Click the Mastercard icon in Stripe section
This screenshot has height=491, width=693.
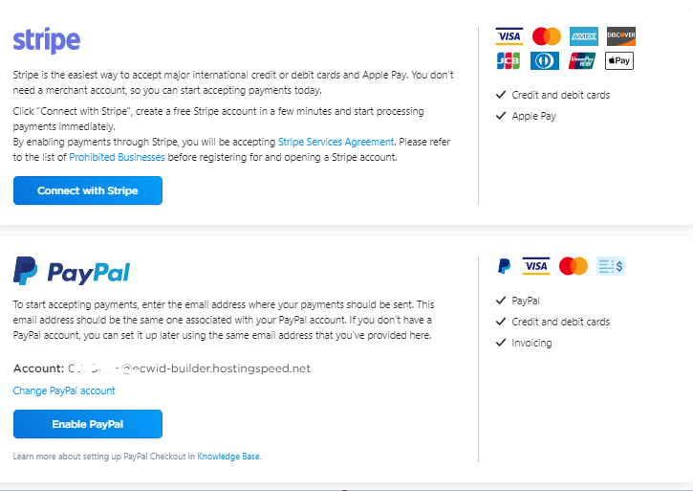547,36
